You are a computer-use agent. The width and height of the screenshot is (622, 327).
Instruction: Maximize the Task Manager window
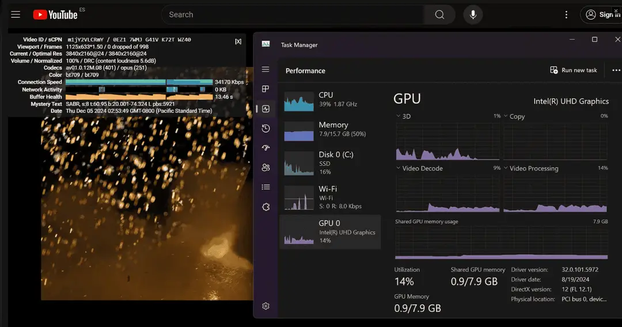coord(594,39)
